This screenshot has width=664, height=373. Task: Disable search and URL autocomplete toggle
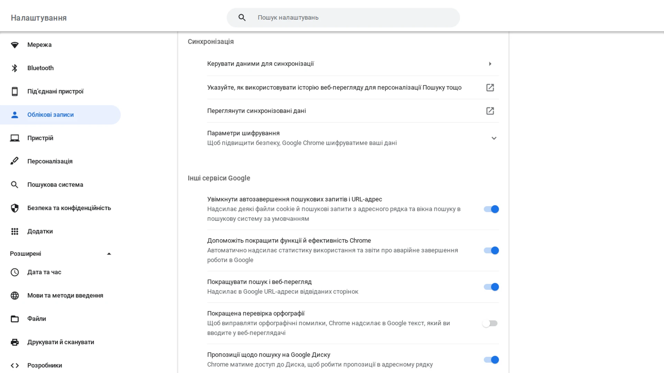coord(491,209)
